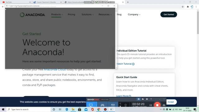Open the volume control in the tray
199x112 pixels.
coord(176,109)
